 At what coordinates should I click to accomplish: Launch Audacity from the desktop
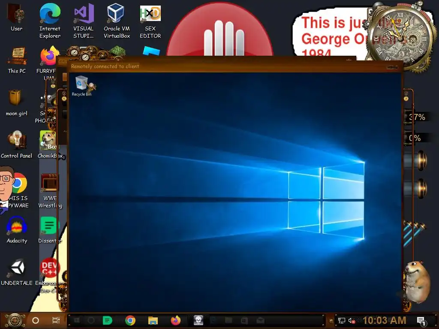17,230
